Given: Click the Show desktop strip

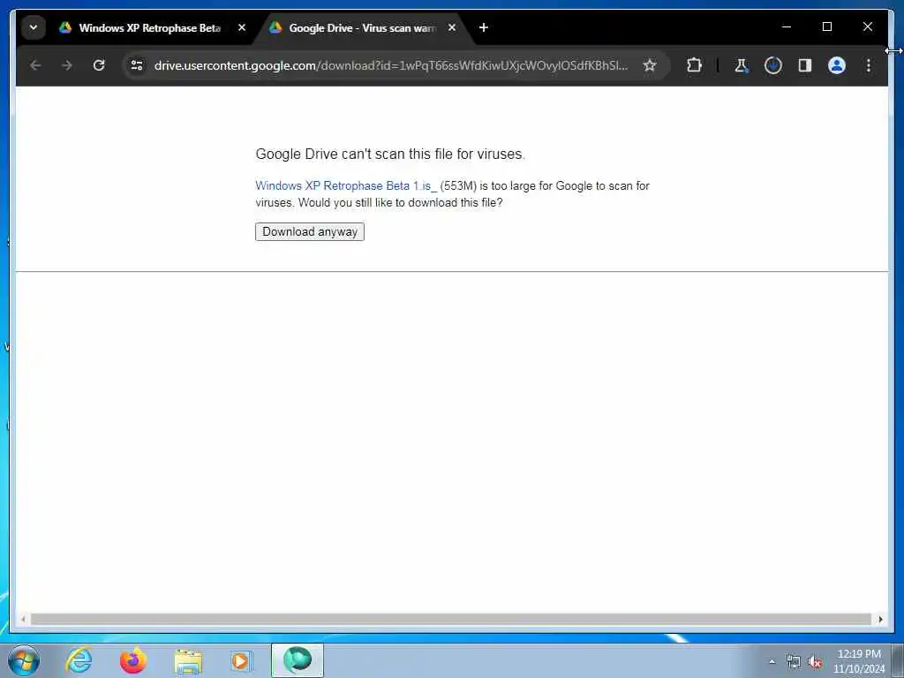Looking at the screenshot, I should tap(898, 661).
